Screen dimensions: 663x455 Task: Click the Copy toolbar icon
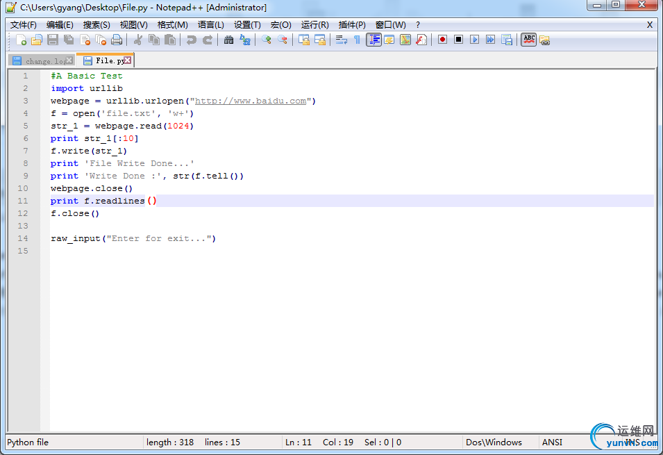(154, 40)
